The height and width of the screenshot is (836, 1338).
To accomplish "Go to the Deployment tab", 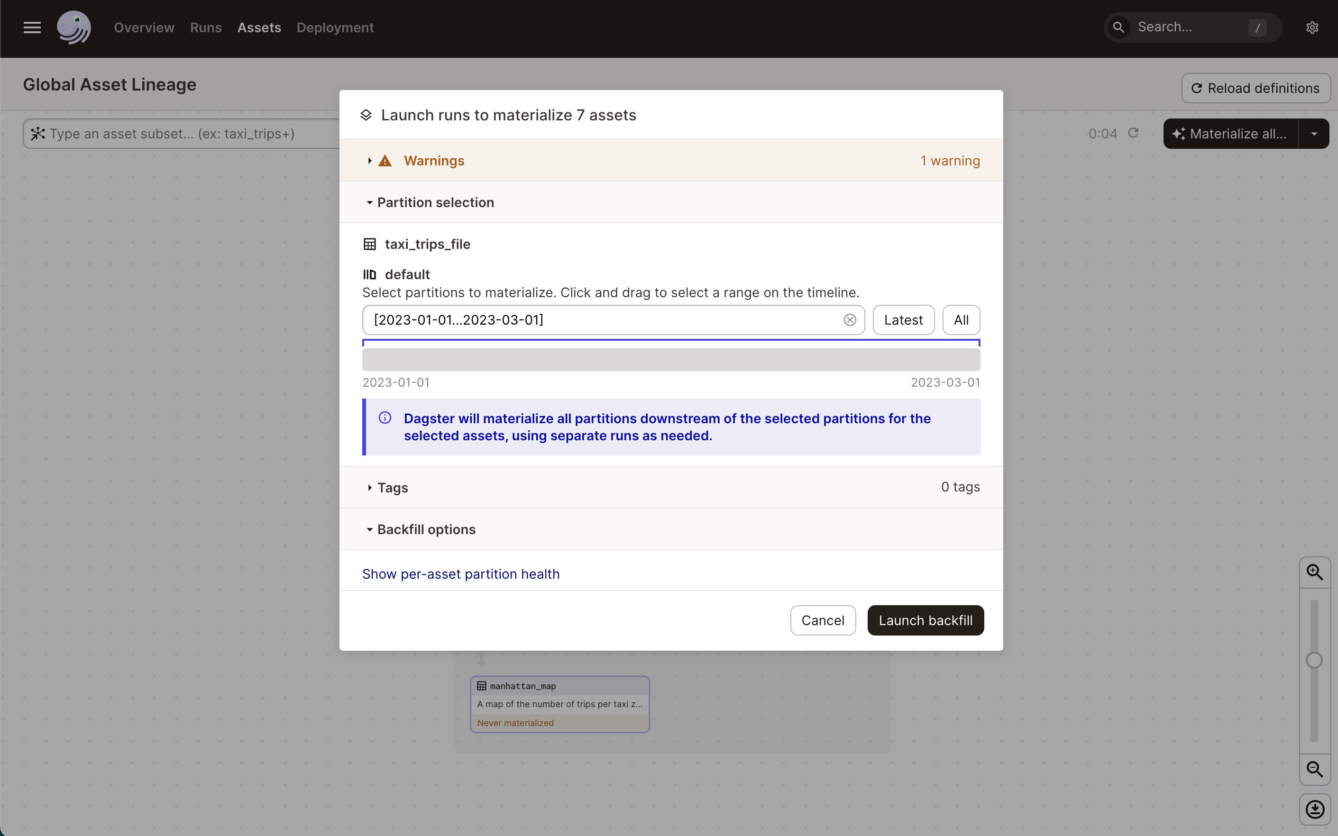I will tap(335, 27).
